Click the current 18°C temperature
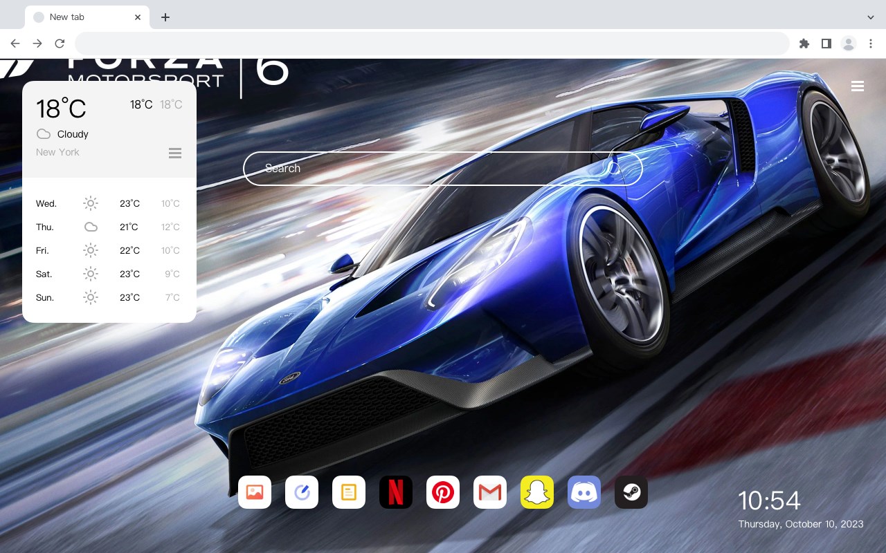The image size is (886, 553). tap(61, 109)
